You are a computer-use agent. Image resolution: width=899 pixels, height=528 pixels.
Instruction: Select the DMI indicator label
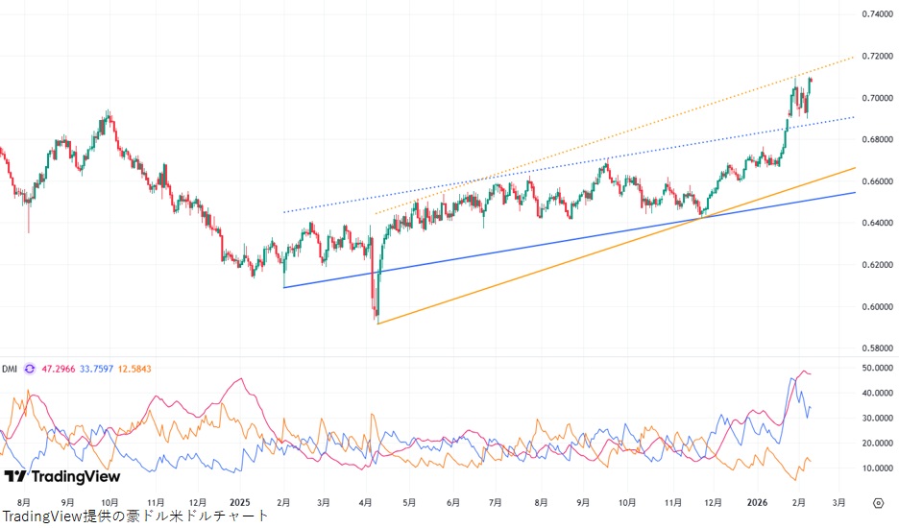click(10, 369)
